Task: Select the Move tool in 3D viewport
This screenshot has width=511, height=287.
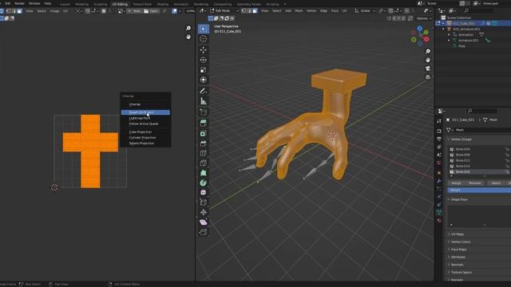Action: [204, 49]
